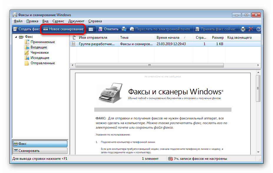Screen dimensions: 273x173
Task: Click the horizontal scrollbar thumb in list
Action: [x=149, y=65]
